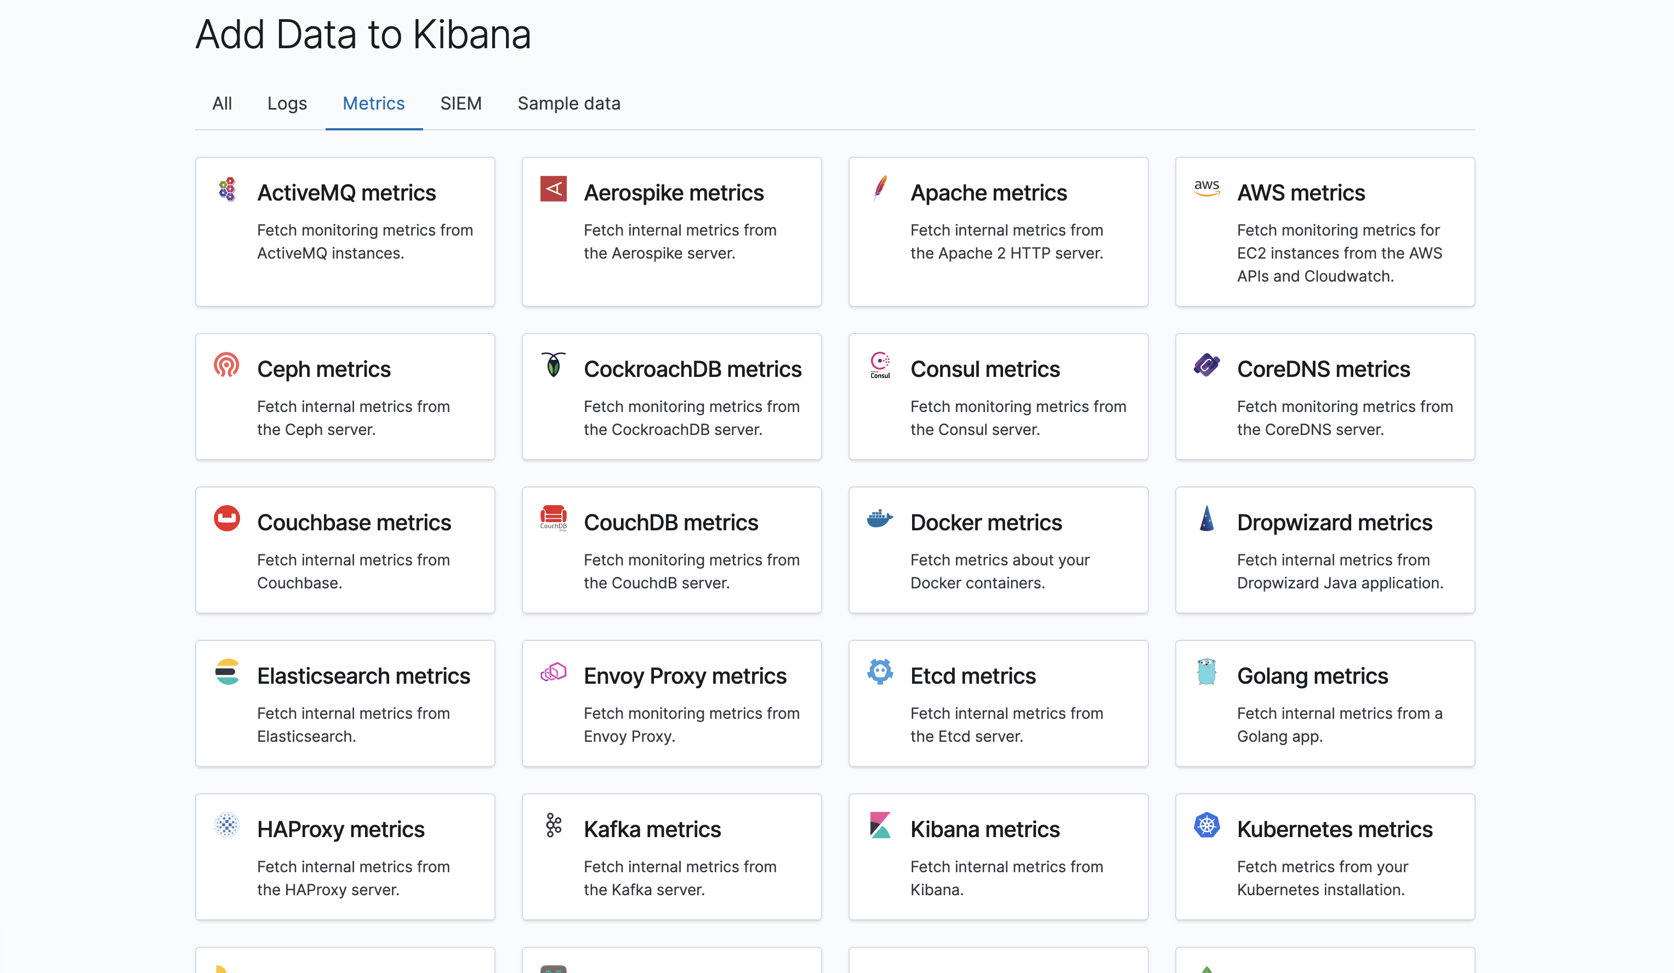Image resolution: width=1674 pixels, height=973 pixels.
Task: Click the Dropwizard hat icon
Action: [x=1206, y=518]
